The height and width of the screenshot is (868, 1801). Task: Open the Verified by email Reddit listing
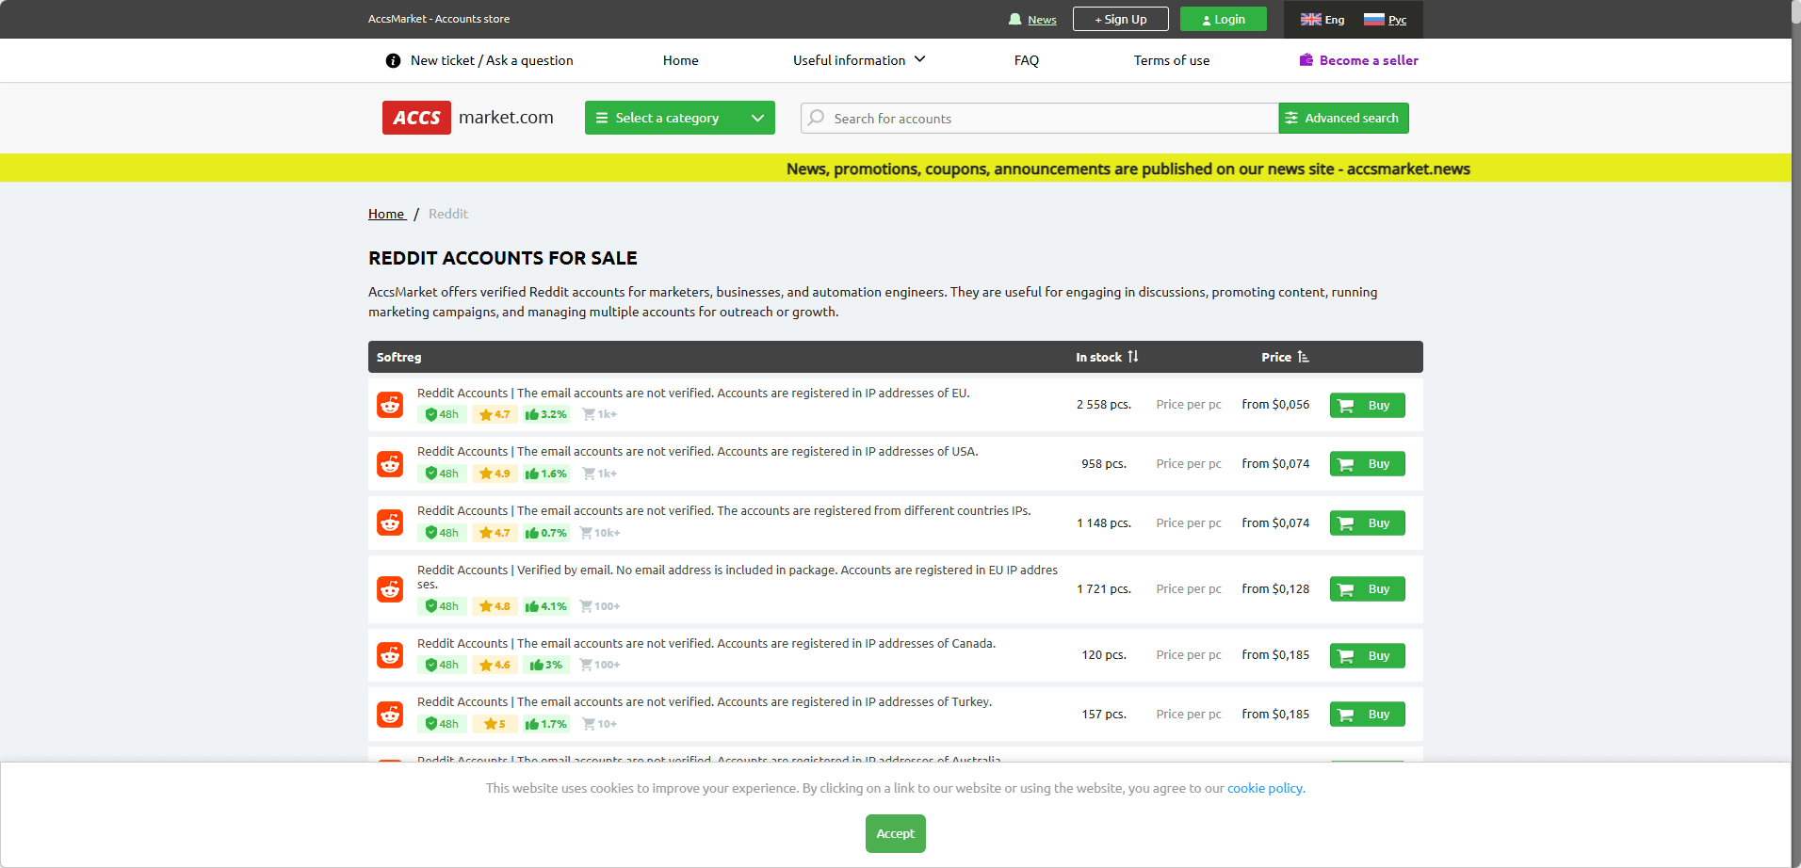tap(738, 577)
